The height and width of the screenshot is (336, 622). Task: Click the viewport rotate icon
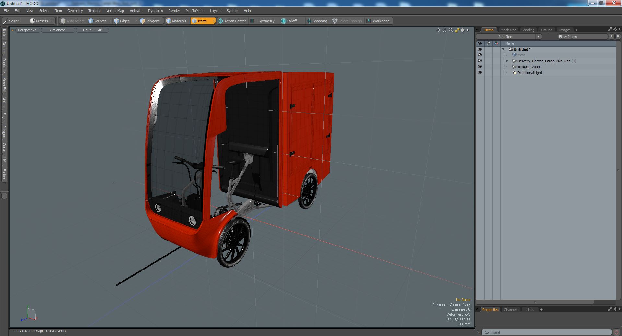click(444, 30)
